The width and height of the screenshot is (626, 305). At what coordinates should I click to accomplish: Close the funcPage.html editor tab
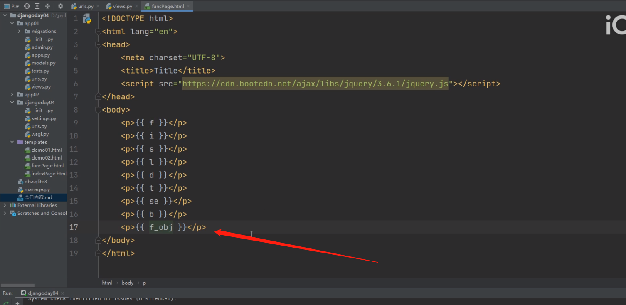click(188, 7)
